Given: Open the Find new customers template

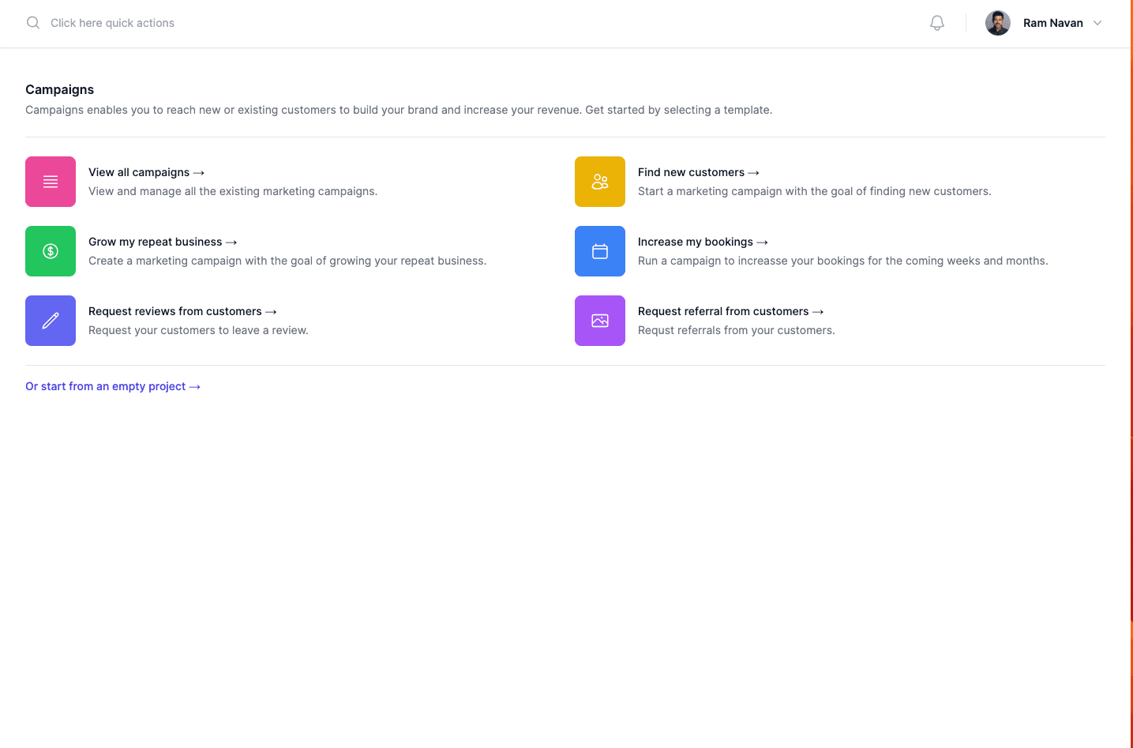Looking at the screenshot, I should pos(692,172).
